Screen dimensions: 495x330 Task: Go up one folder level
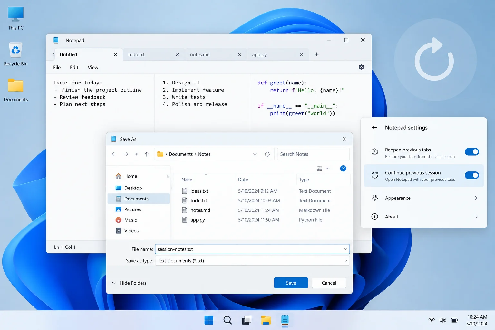coord(147,154)
